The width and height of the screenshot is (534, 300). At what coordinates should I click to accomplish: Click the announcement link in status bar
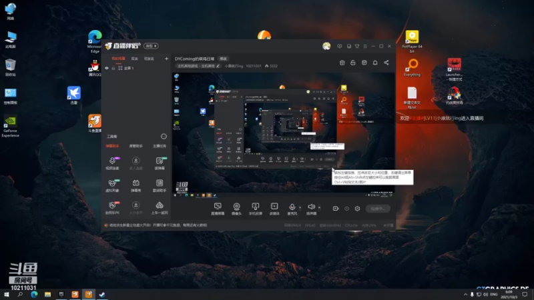point(158,225)
